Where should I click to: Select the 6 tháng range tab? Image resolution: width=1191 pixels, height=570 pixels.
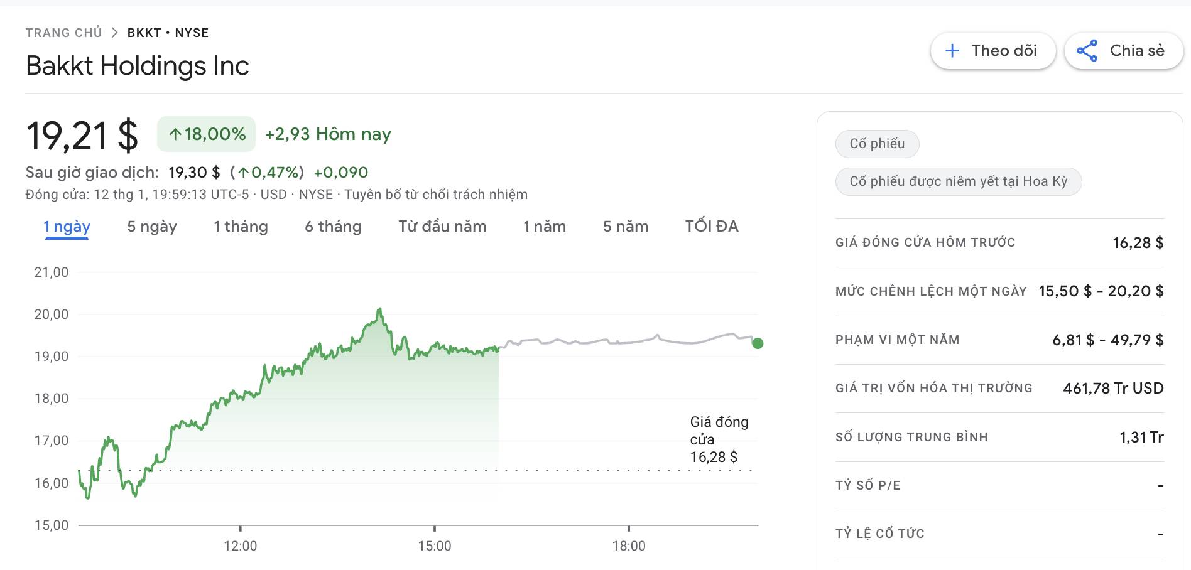[x=333, y=227]
